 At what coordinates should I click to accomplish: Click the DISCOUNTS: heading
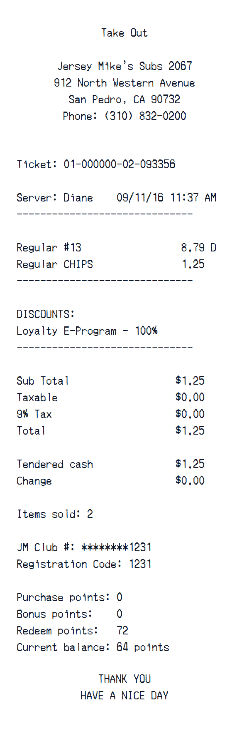(x=46, y=314)
